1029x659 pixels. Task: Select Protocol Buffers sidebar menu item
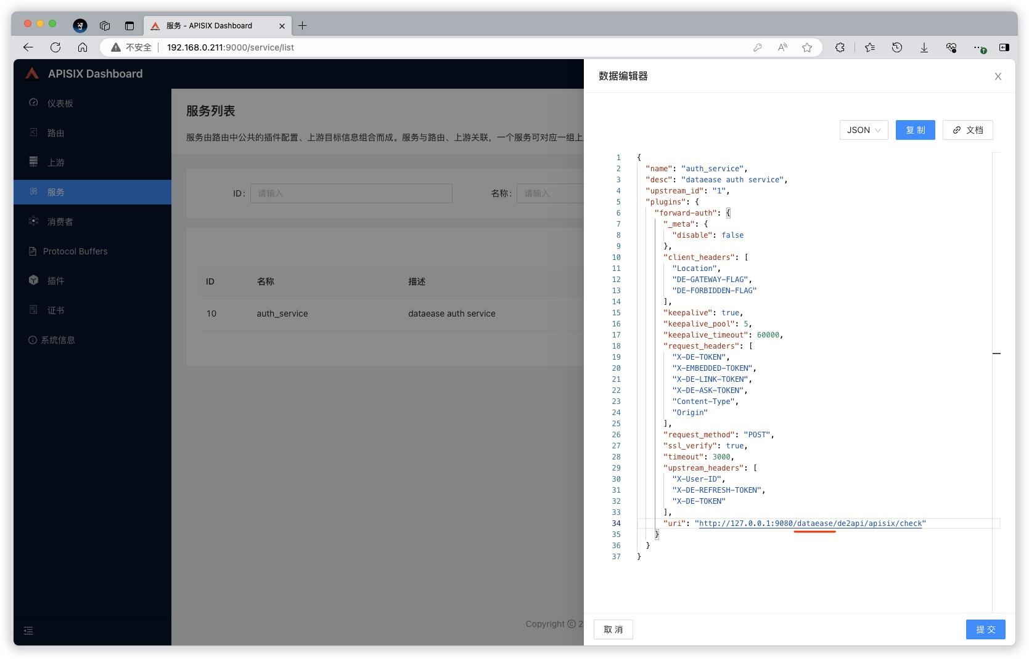click(x=75, y=251)
